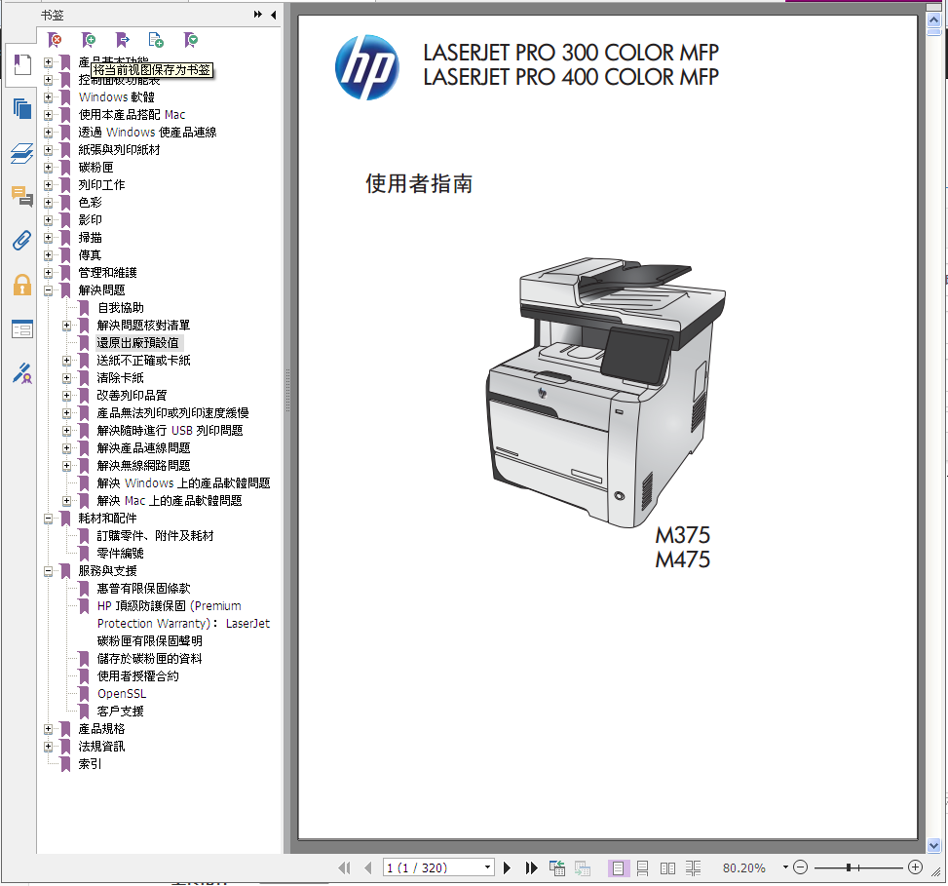
Task: Click the bookmark icon with blue arrow
Action: click(x=123, y=40)
